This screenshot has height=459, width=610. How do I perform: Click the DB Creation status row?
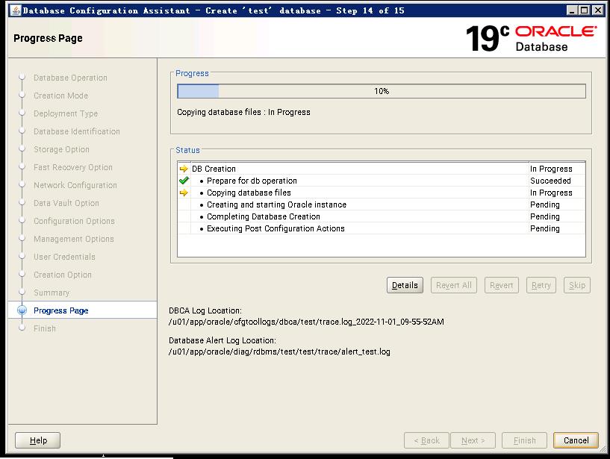pos(382,169)
